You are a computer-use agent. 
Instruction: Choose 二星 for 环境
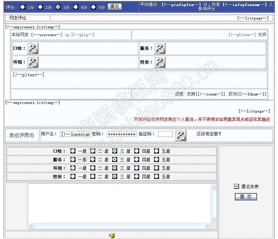point(93,168)
